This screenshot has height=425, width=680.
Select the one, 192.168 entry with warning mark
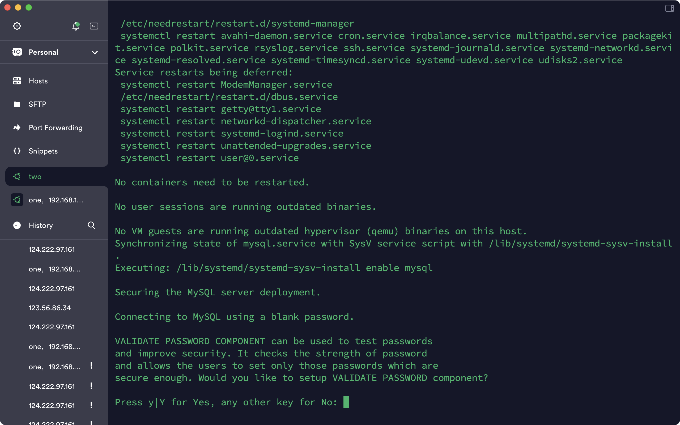55,367
